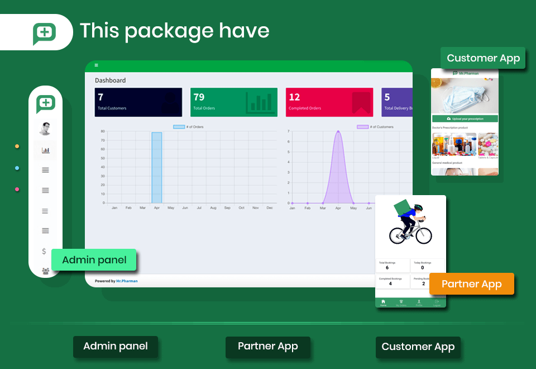This screenshot has width=536, height=369.
Task: Click the bar chart icon on Total Orders card
Action: pos(260,103)
